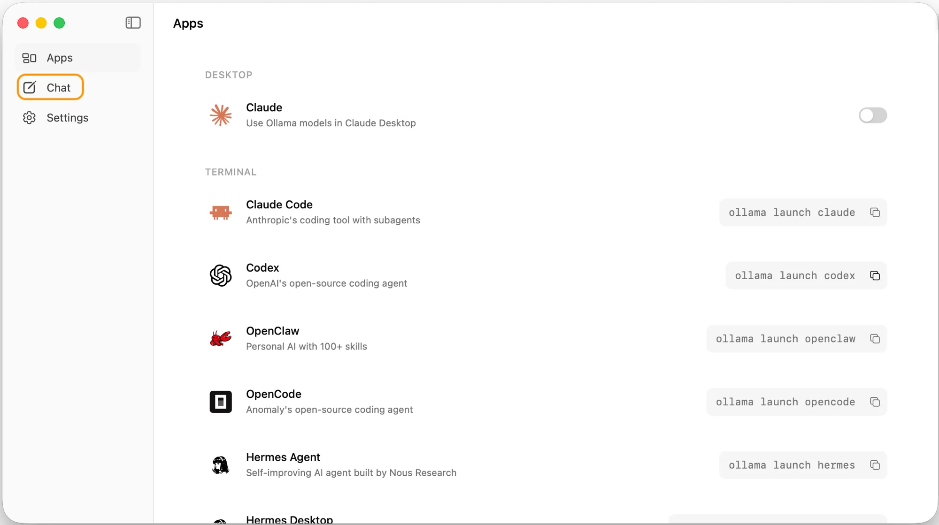Screen dimensions: 939x525
Task: Click the "ollama launch claude" command text
Action: pos(792,213)
